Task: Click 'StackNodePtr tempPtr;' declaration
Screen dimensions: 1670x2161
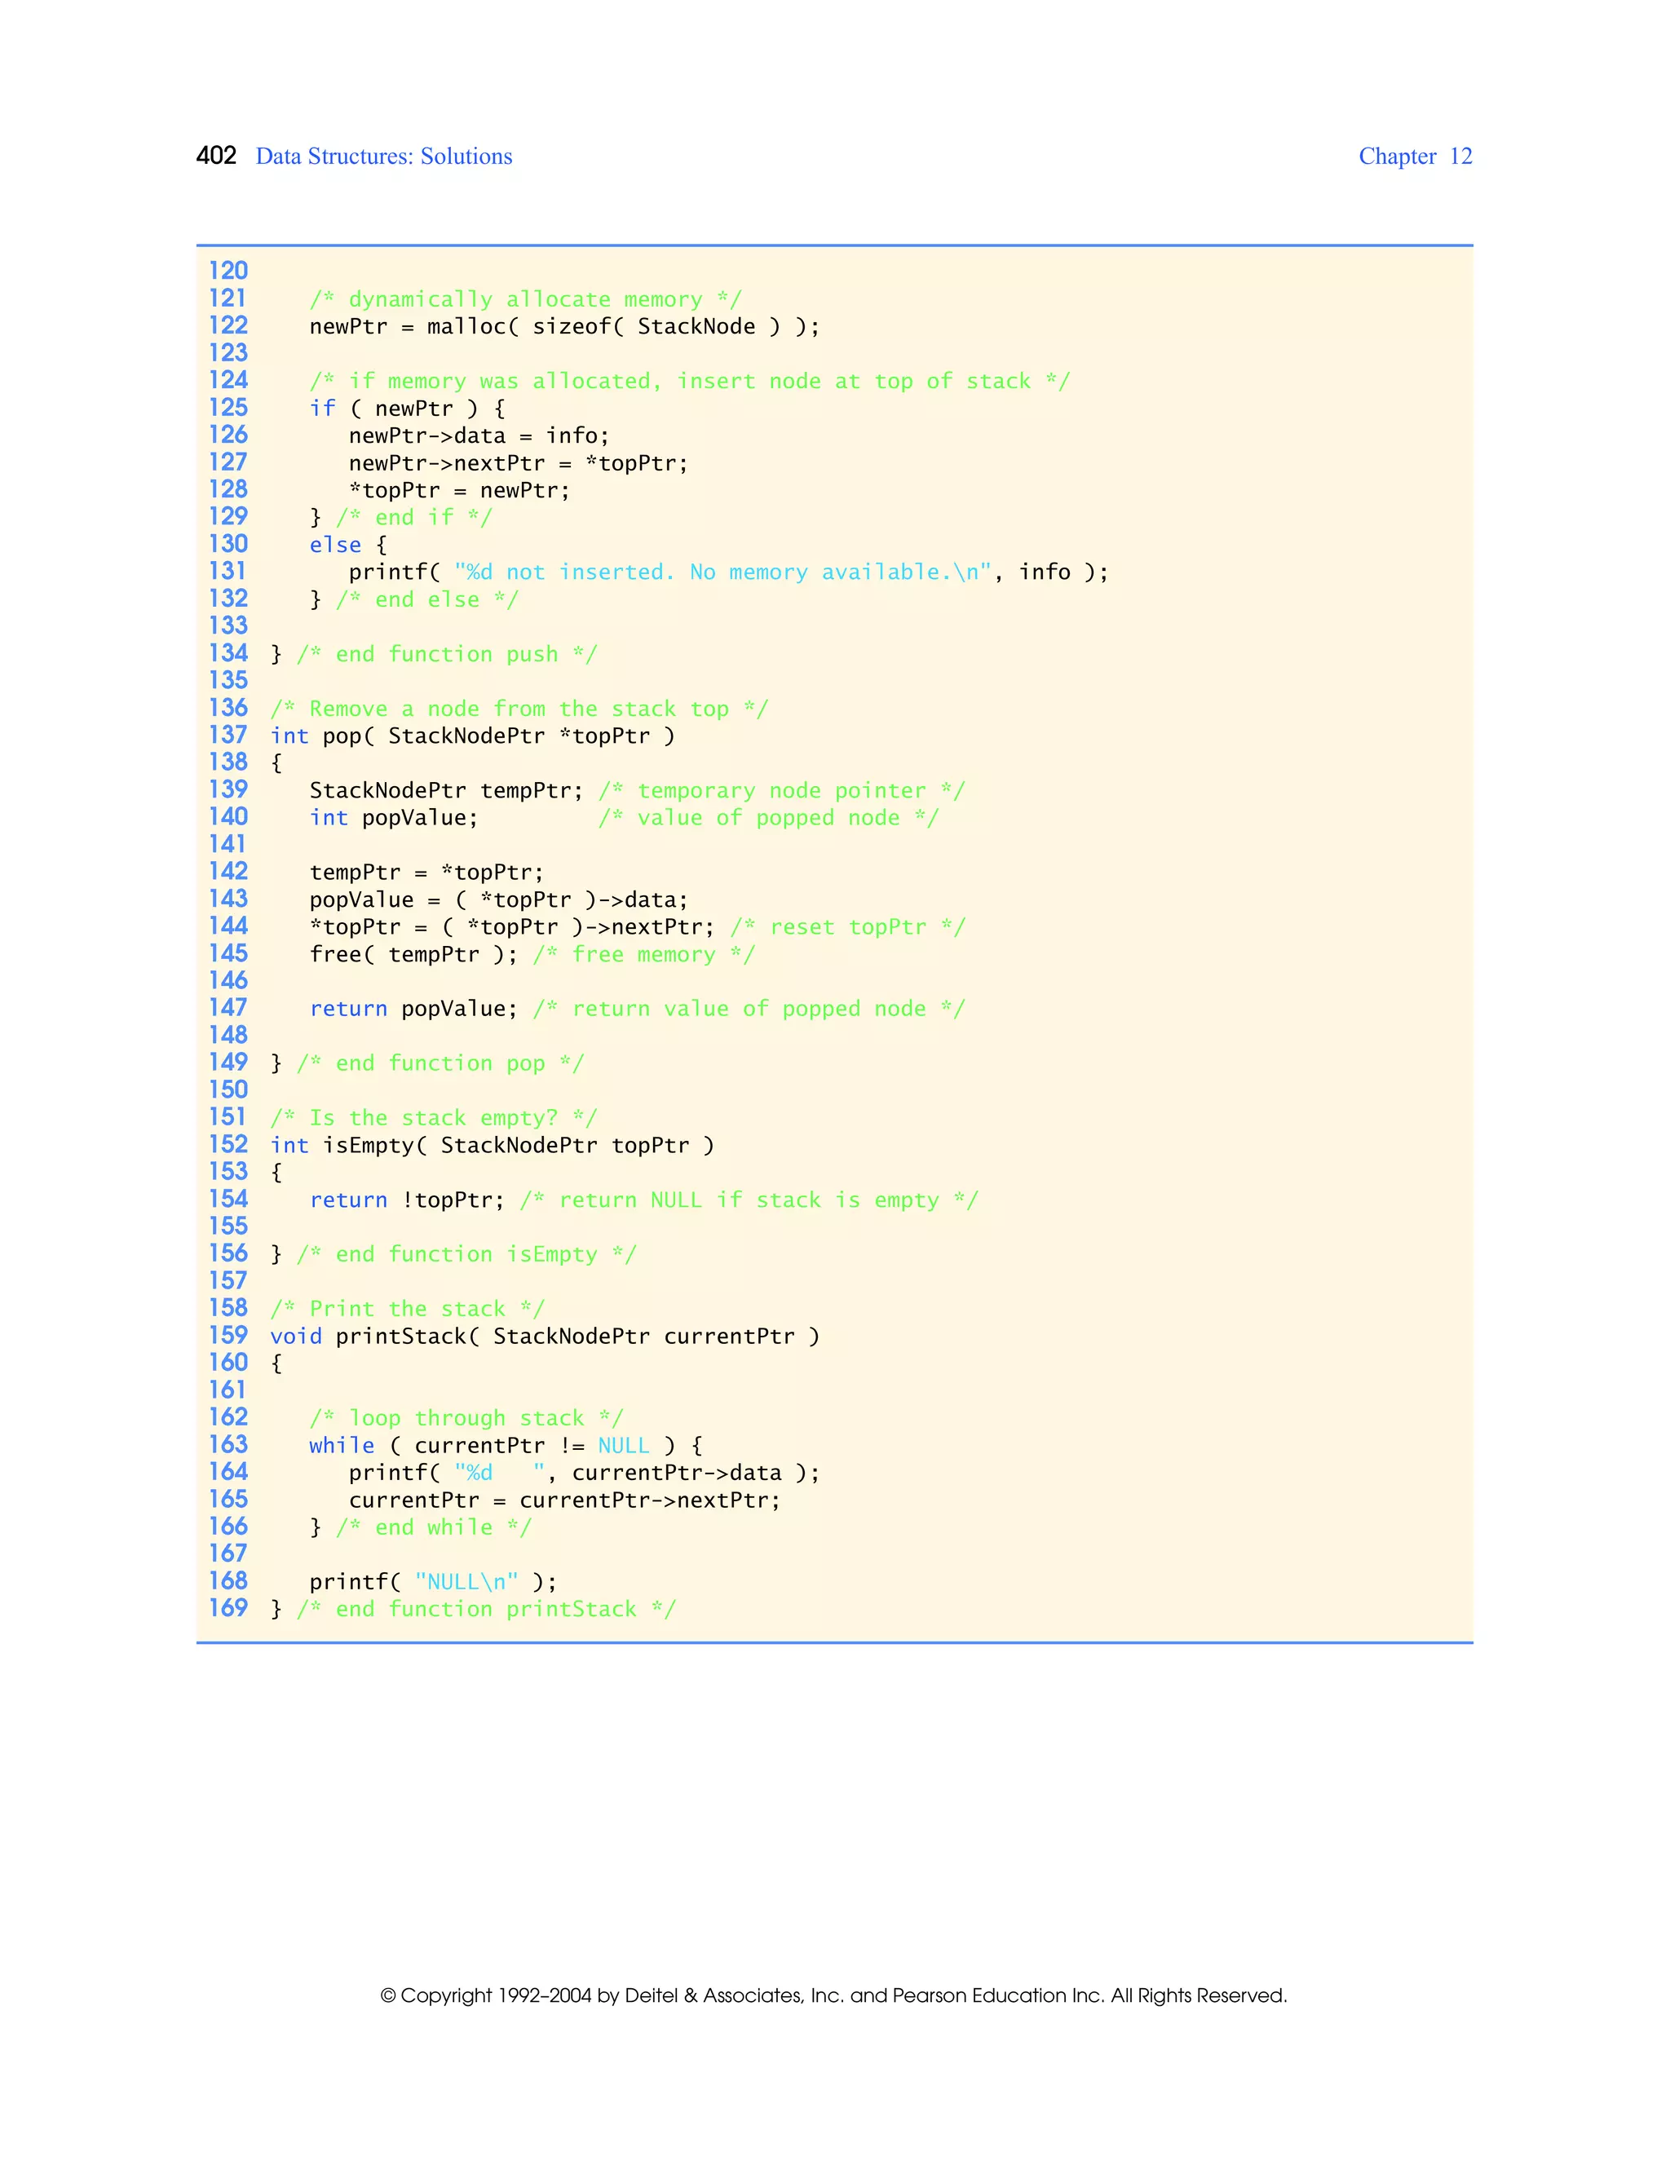Action: (x=446, y=790)
